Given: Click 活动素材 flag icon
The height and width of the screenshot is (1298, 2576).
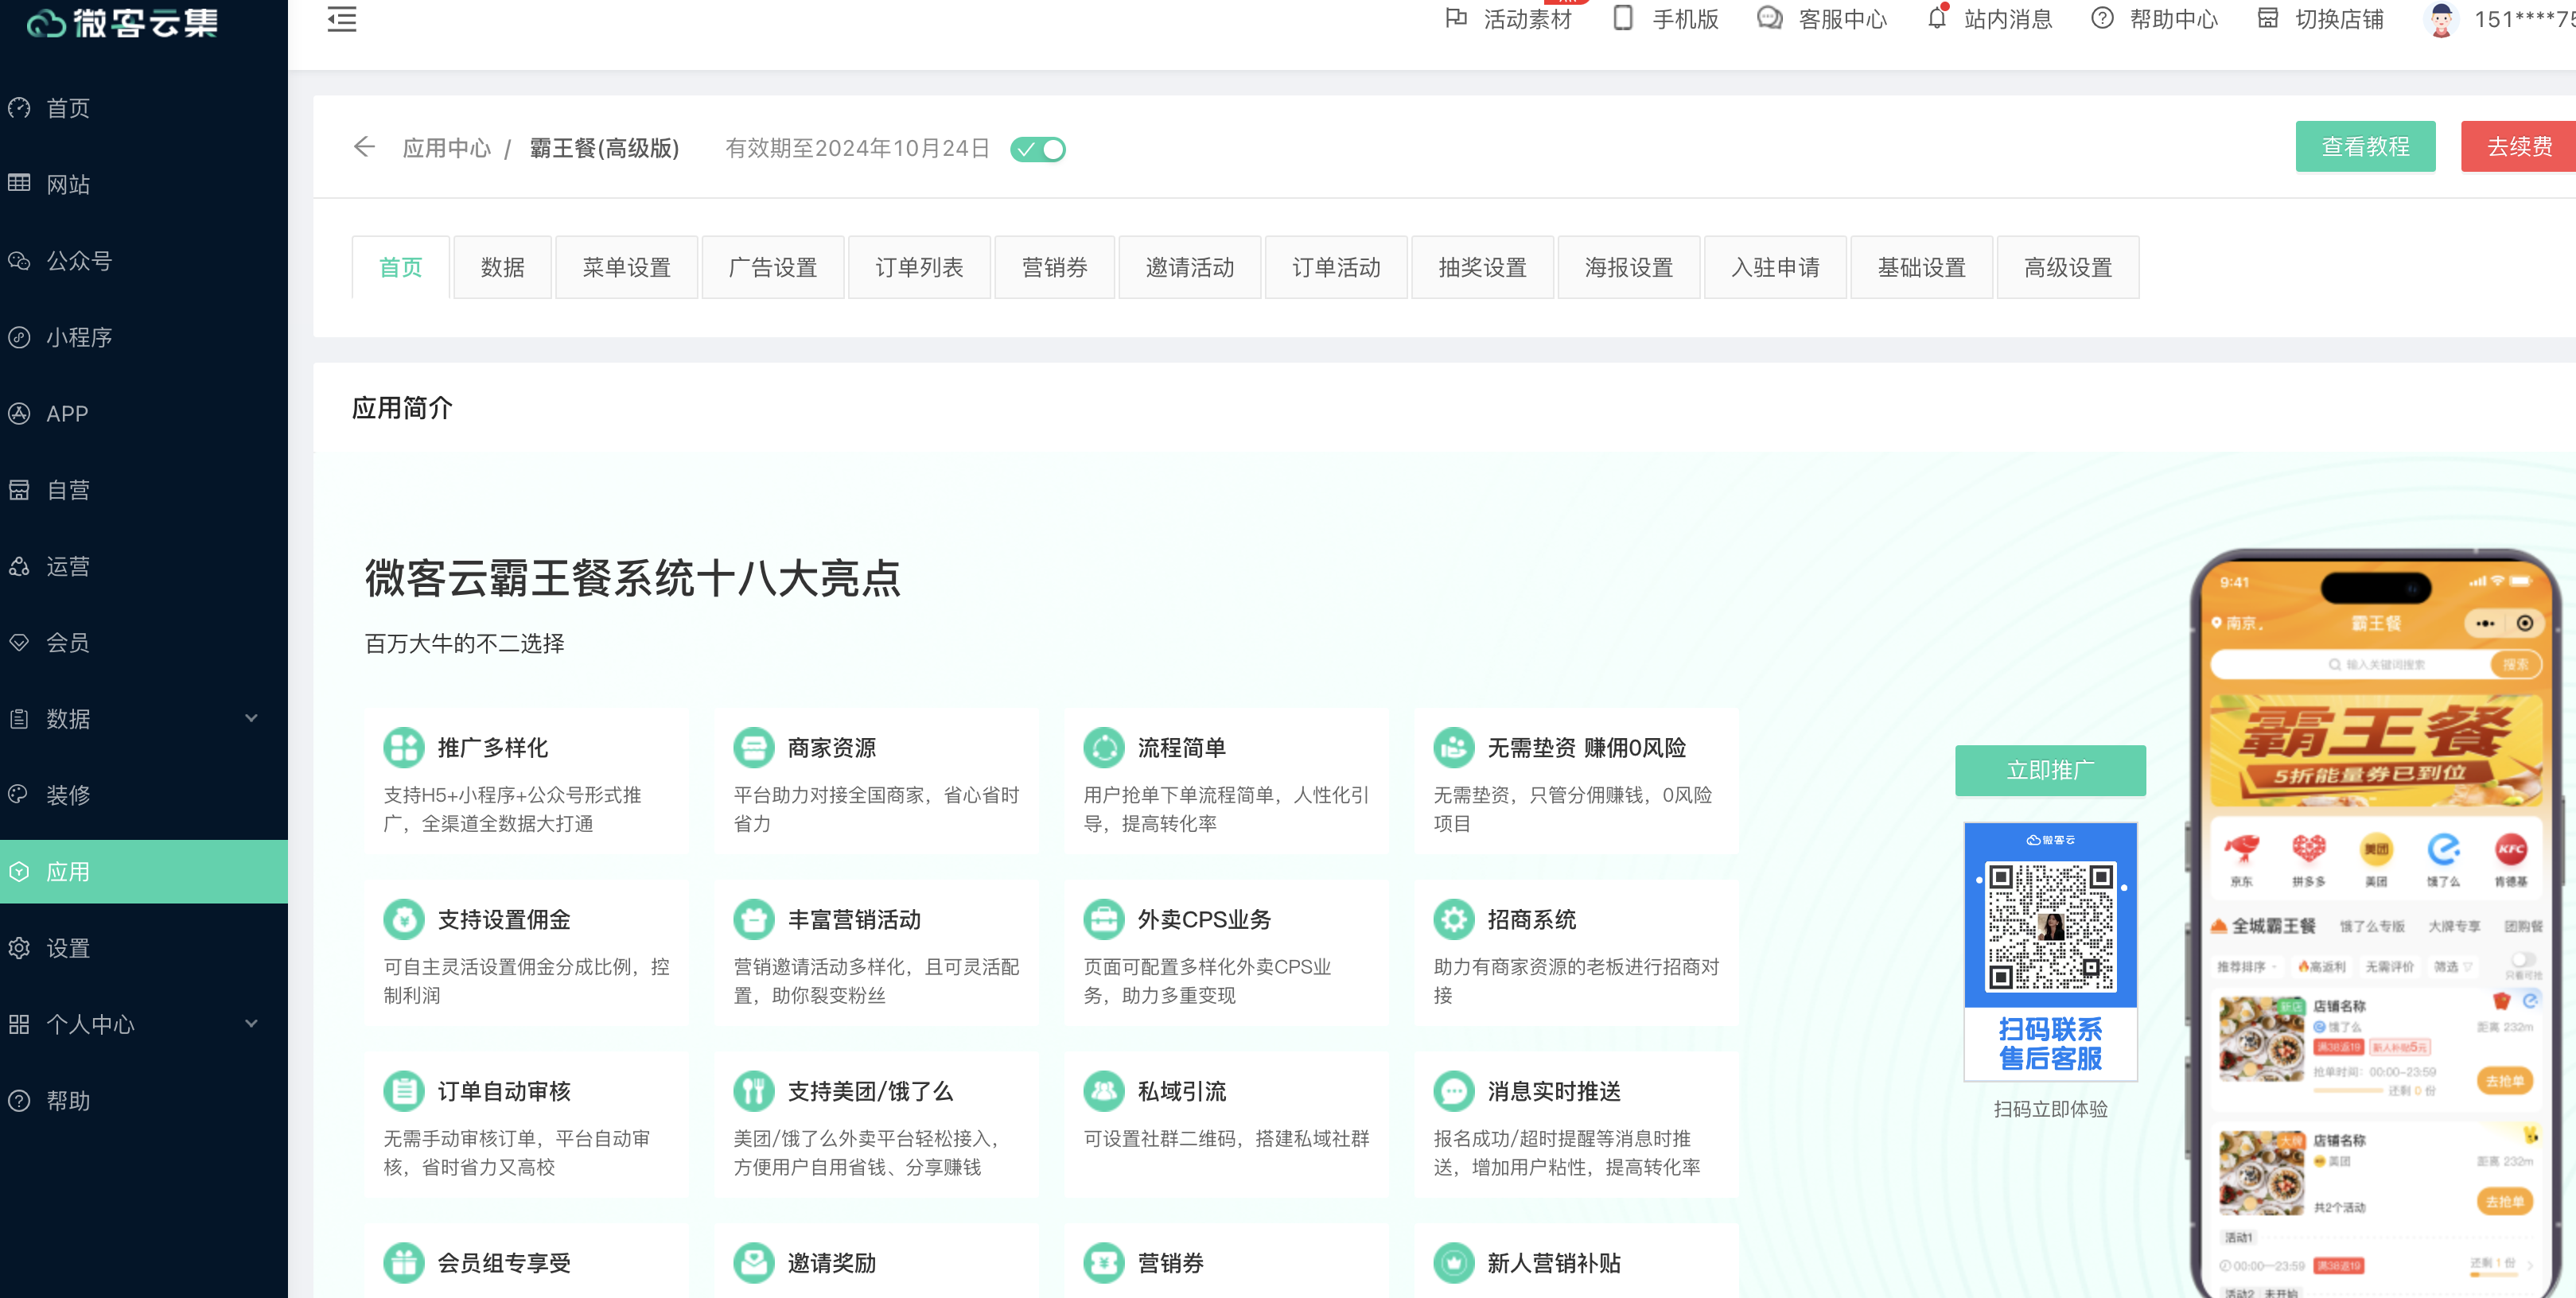Looking at the screenshot, I should (x=1456, y=18).
